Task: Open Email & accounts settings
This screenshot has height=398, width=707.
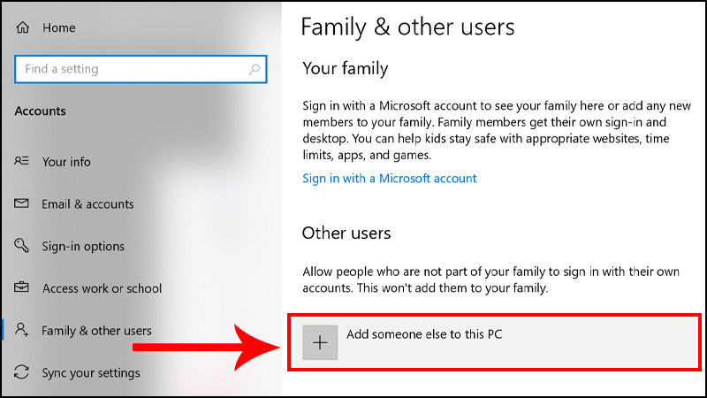Action: [87, 204]
